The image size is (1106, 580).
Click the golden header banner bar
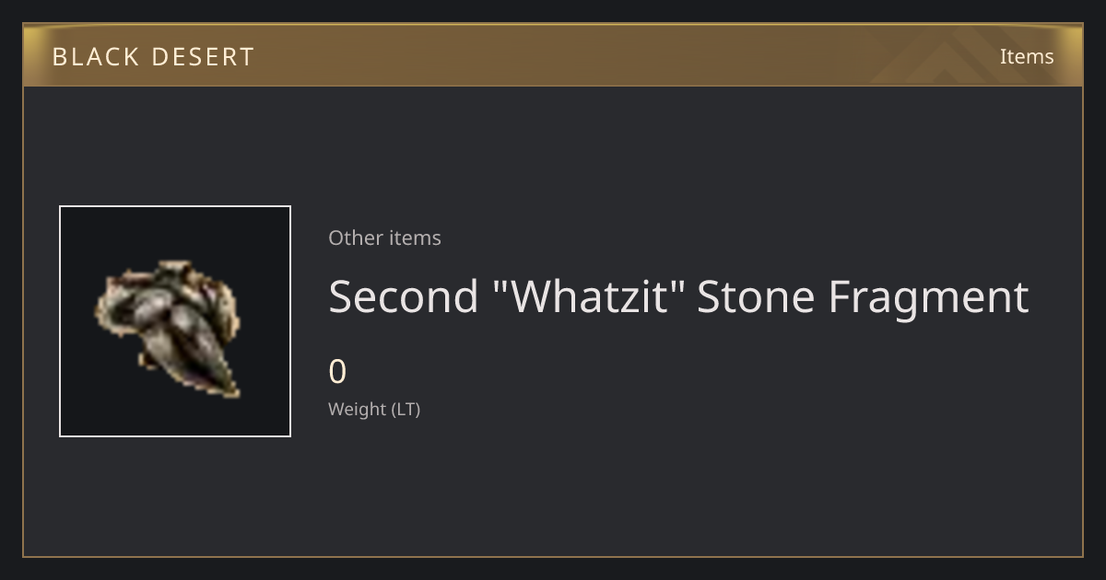[x=553, y=55]
